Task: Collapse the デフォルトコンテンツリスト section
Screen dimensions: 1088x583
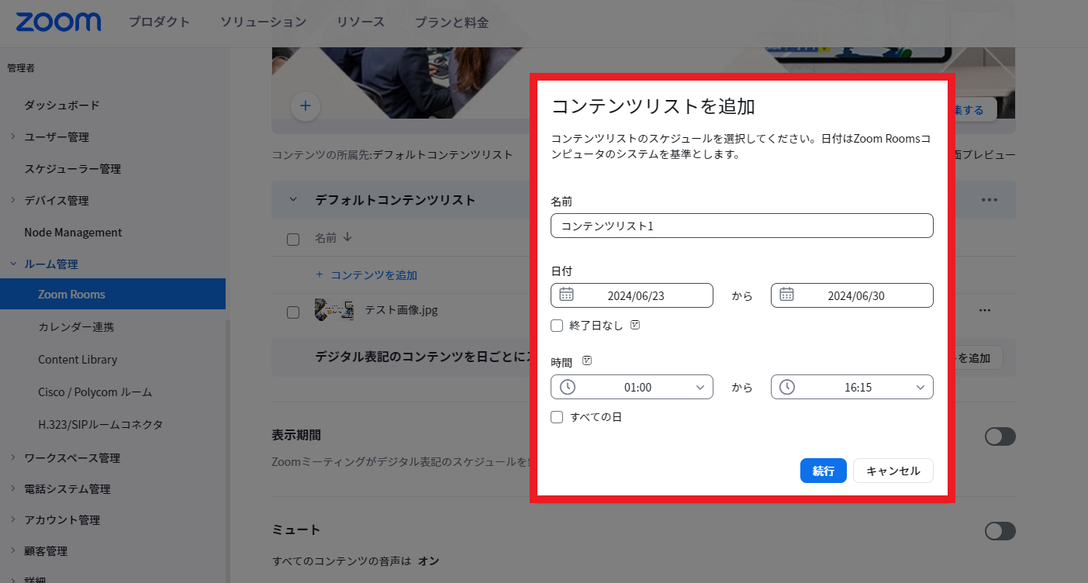Action: click(x=293, y=199)
